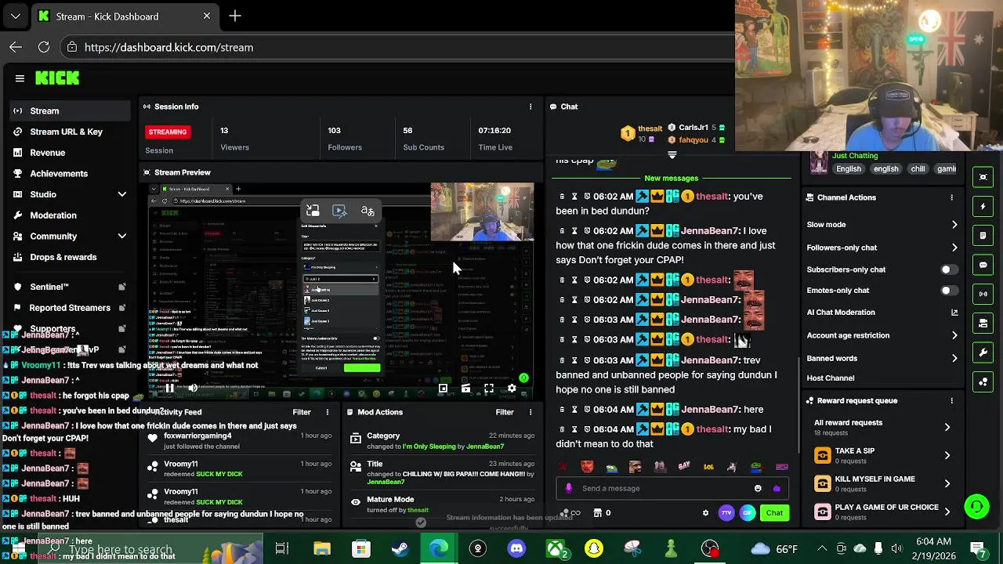The height and width of the screenshot is (564, 1003).
Task: Select foxwarriorgaming4 in Activity Feed
Action: pos(197,436)
